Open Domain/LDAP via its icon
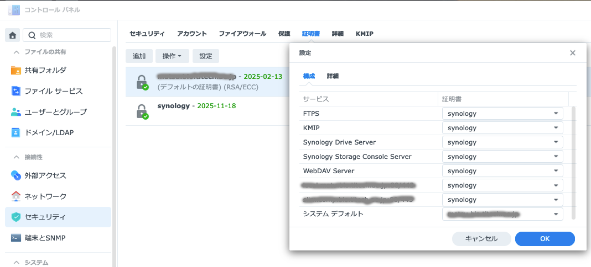 pyautogui.click(x=16, y=133)
